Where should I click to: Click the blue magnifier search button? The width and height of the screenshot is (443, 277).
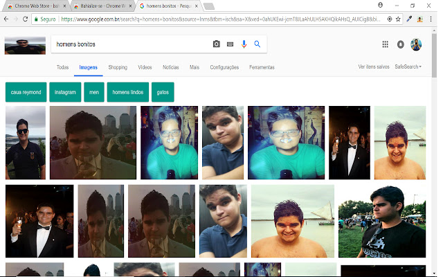[x=257, y=44]
